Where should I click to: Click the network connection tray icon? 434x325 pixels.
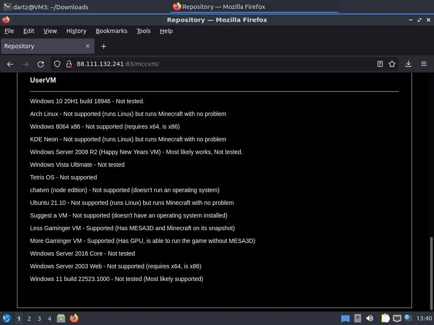(x=397, y=318)
